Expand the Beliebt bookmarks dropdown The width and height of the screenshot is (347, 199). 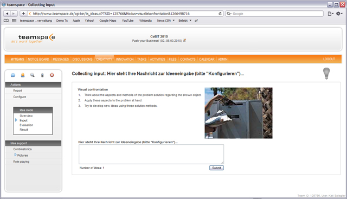pyautogui.click(x=190, y=21)
